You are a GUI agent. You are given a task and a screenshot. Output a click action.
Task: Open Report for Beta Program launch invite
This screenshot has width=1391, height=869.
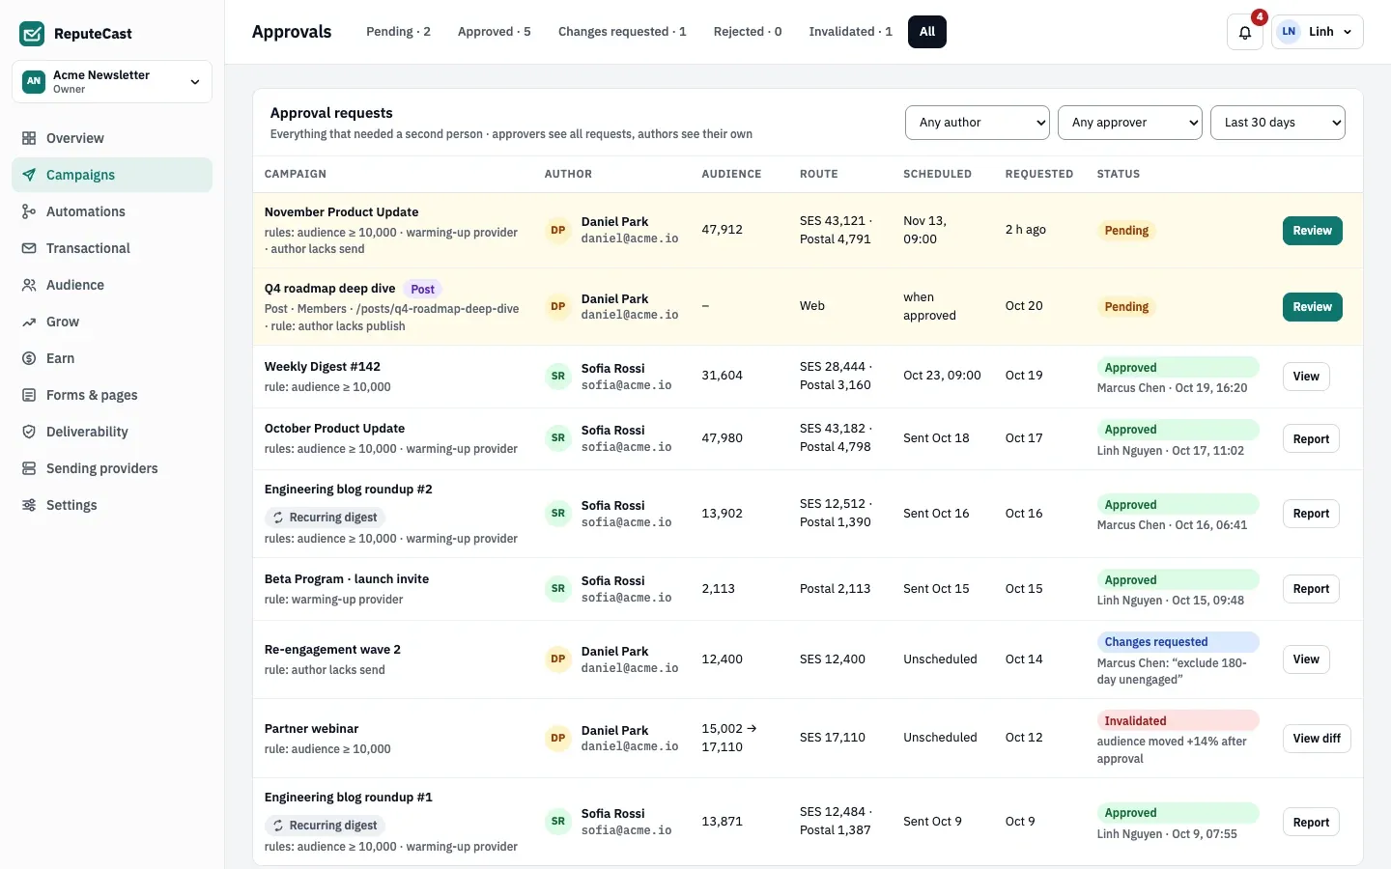click(1311, 589)
